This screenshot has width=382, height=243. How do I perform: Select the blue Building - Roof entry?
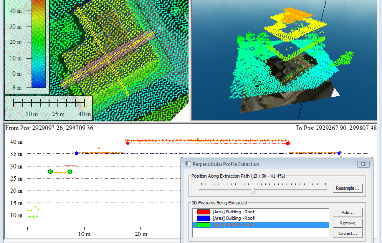[233, 218]
